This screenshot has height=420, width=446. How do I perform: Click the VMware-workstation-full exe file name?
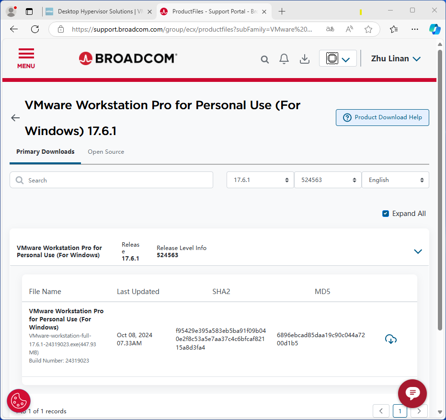[x=62, y=344]
